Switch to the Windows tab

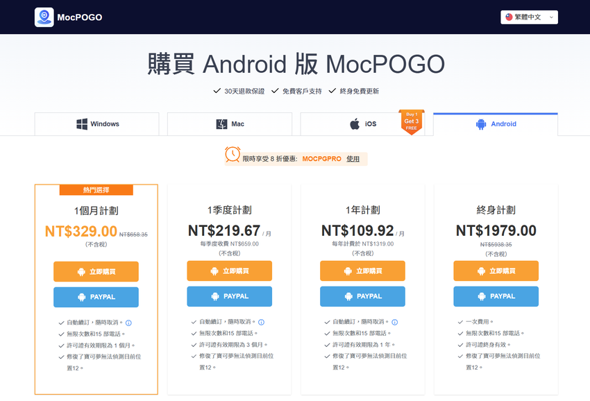[x=96, y=124]
